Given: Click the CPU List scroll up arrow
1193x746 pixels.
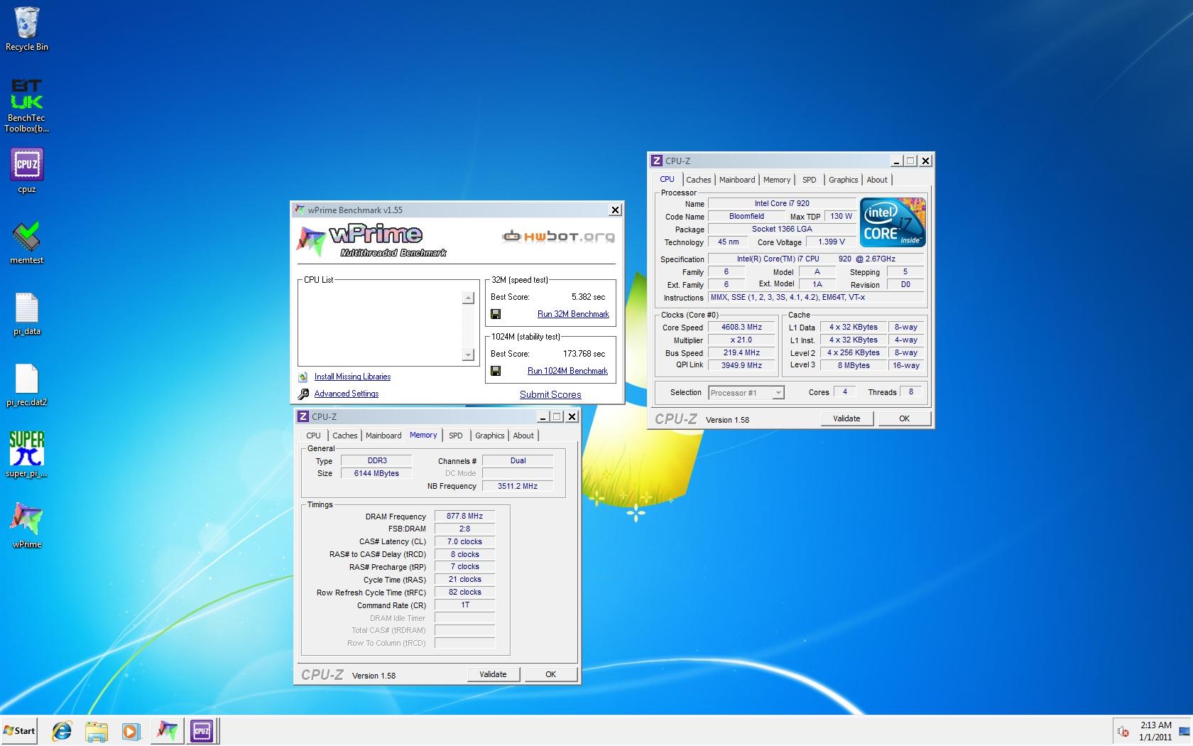Looking at the screenshot, I should pos(468,298).
